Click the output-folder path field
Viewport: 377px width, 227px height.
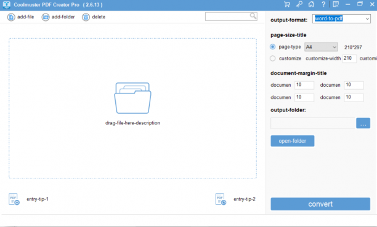click(313, 123)
